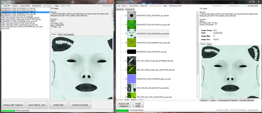
Task: Click Install Valid in TPFTools 2.0
Action: click(x=58, y=105)
